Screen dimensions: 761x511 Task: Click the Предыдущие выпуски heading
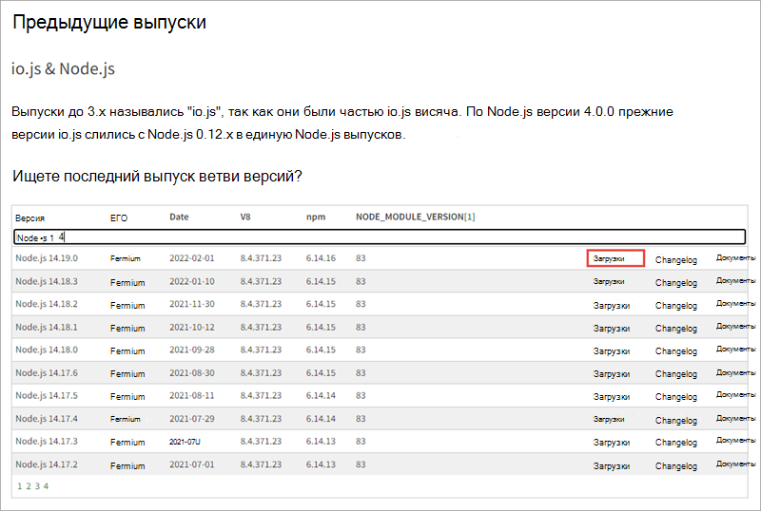[x=109, y=22]
